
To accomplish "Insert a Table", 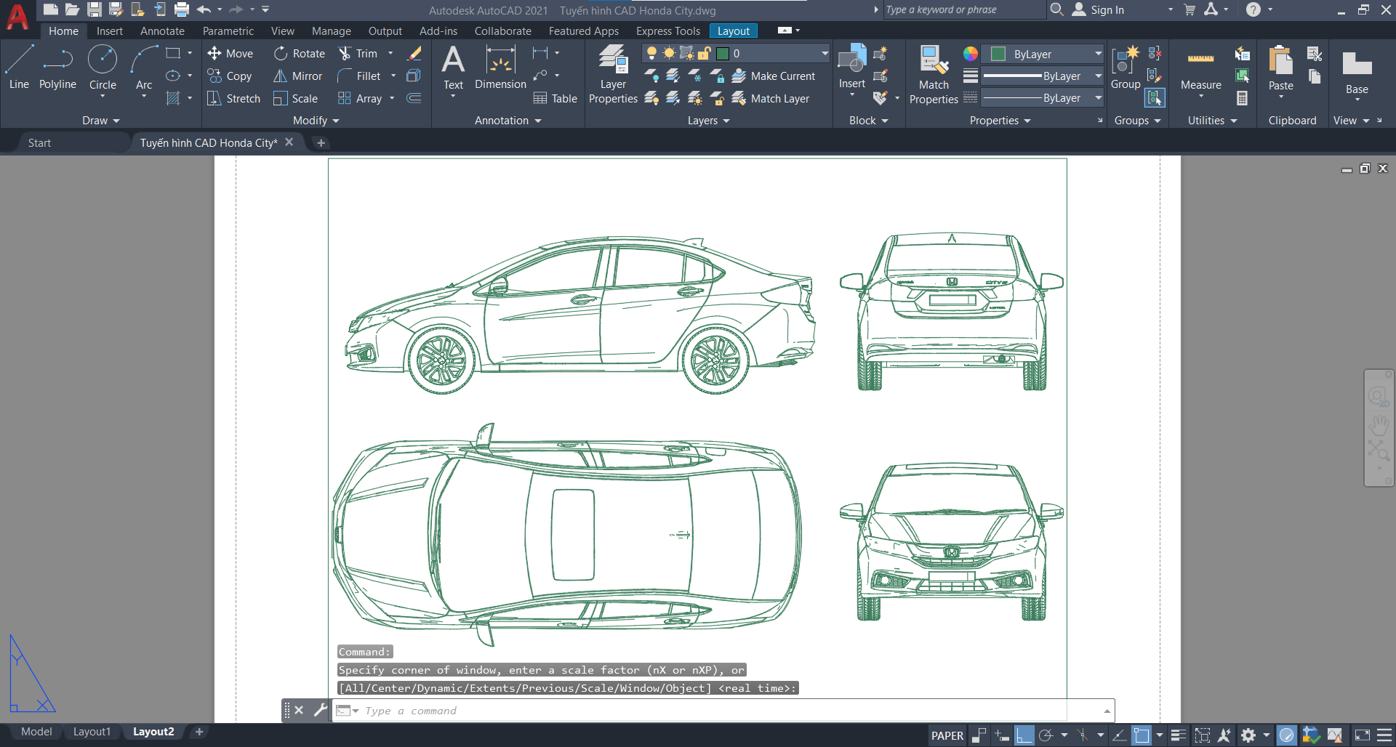I will point(555,99).
